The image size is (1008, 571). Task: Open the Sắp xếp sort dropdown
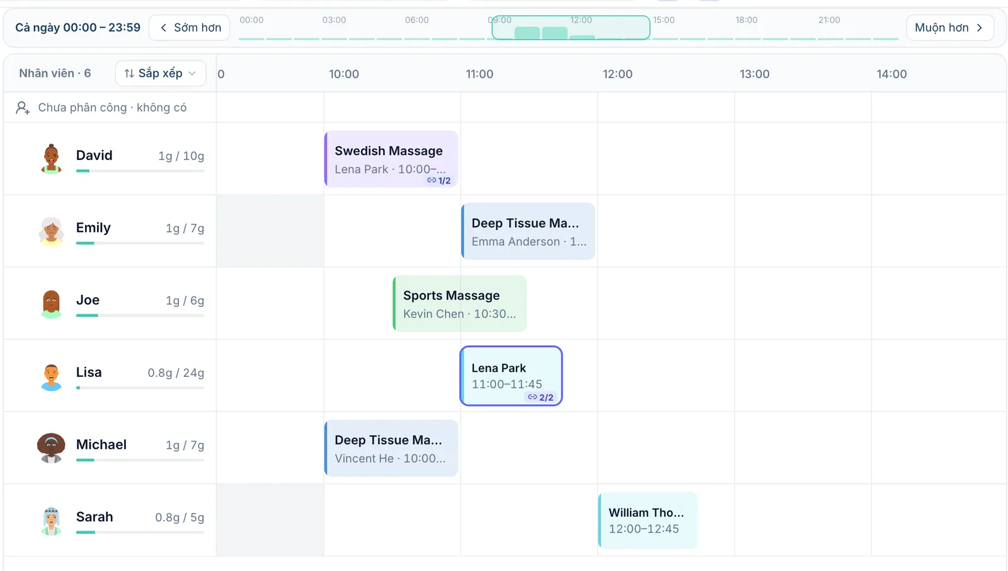[x=161, y=73]
